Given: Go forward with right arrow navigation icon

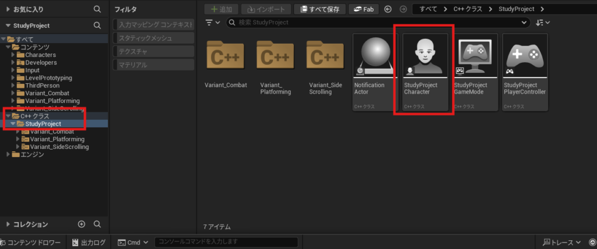Looking at the screenshot, I should tap(403, 9).
